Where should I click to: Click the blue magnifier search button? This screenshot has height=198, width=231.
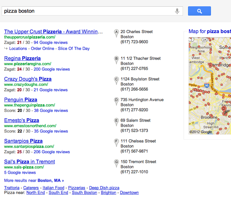click(199, 11)
